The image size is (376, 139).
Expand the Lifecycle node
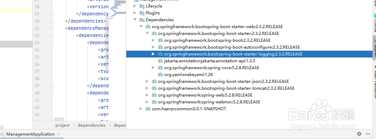(135, 6)
